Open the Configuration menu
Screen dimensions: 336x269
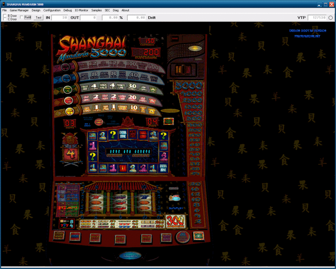point(52,10)
